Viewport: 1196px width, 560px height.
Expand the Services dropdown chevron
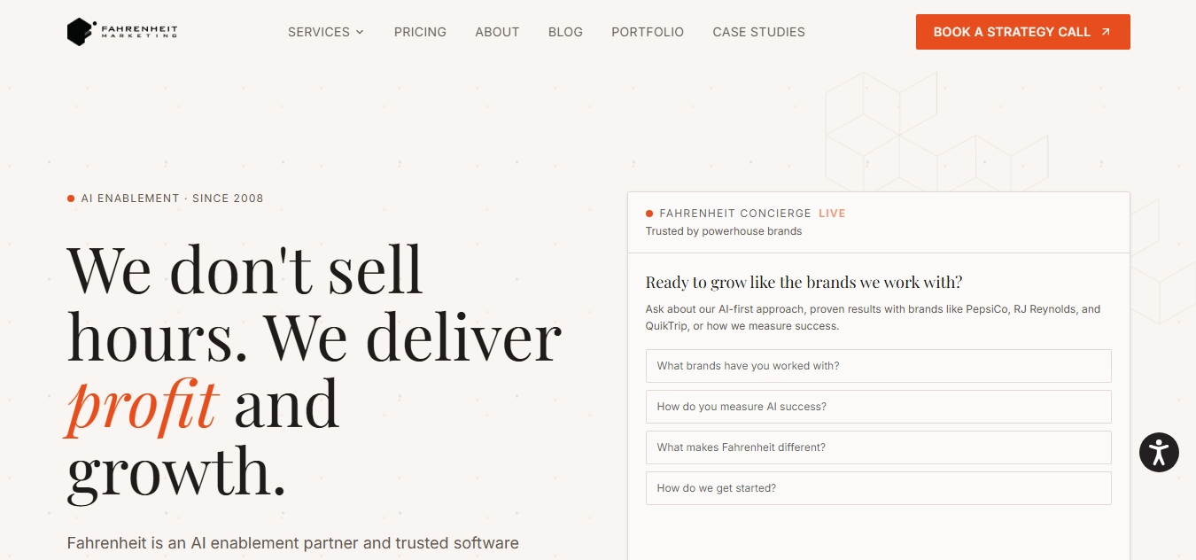360,32
